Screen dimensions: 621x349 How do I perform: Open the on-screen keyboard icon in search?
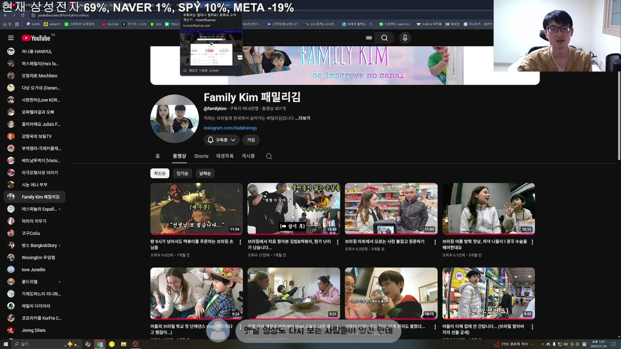(369, 38)
